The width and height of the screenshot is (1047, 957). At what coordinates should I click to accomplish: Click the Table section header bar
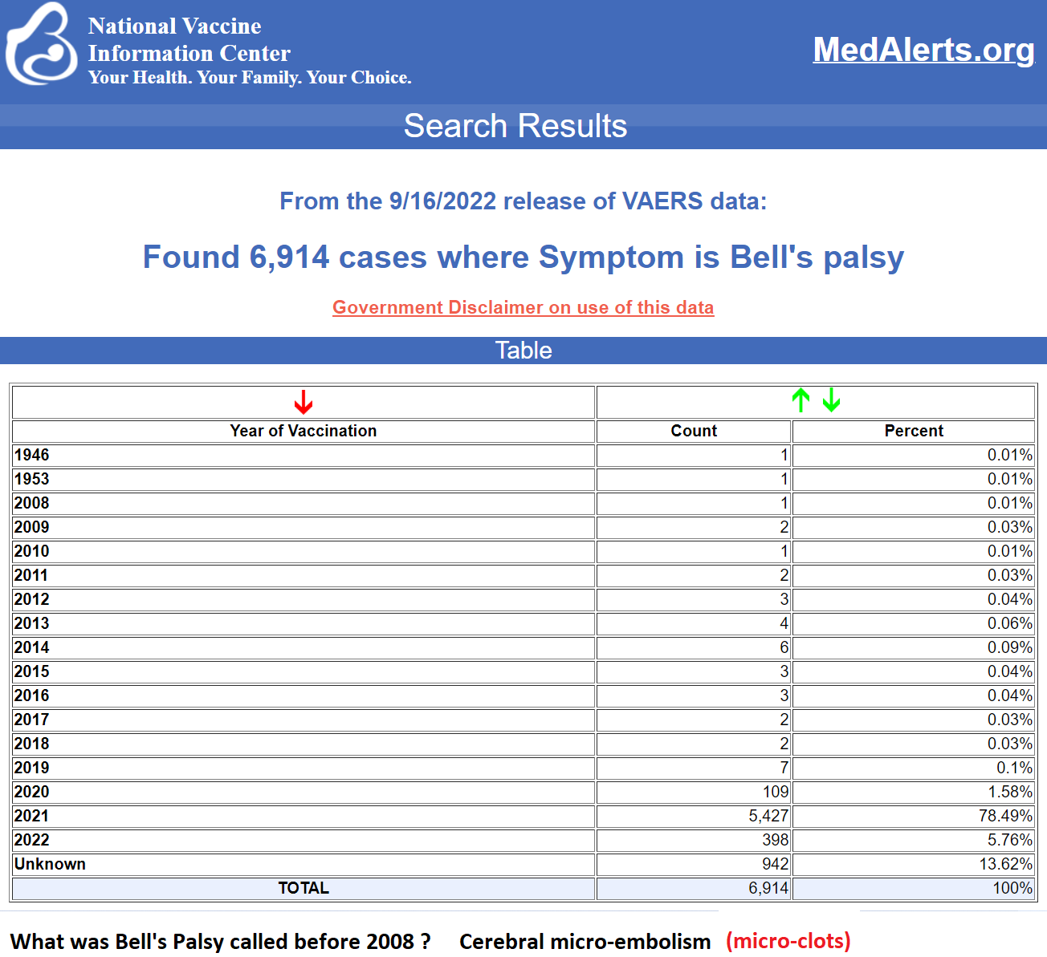click(523, 351)
